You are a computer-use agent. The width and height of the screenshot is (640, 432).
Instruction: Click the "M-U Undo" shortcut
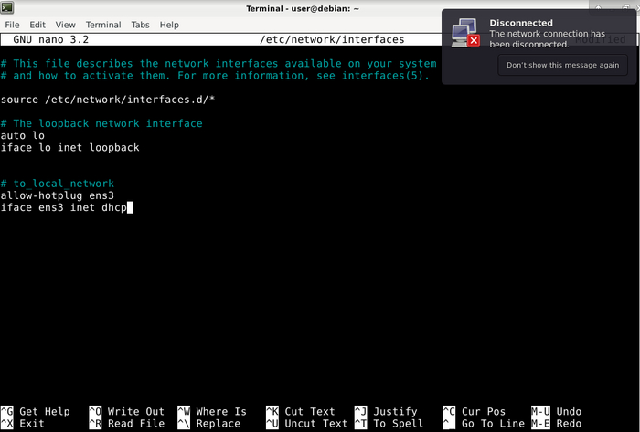pyautogui.click(x=556, y=411)
